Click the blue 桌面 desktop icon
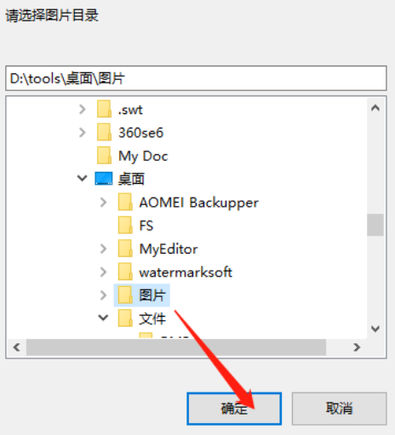Image resolution: width=395 pixels, height=435 pixels. (103, 179)
